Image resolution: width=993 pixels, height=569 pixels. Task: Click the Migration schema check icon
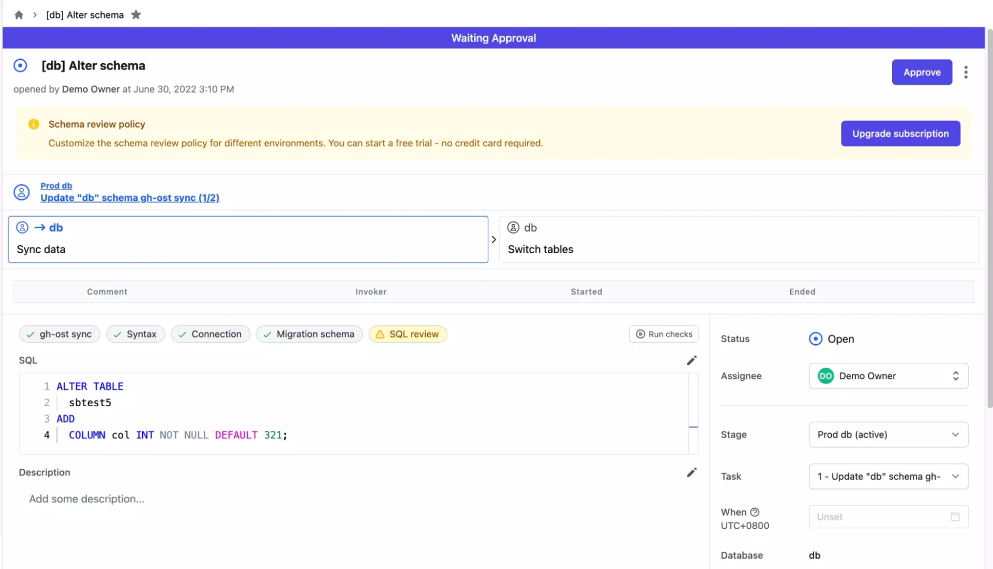[x=266, y=334]
